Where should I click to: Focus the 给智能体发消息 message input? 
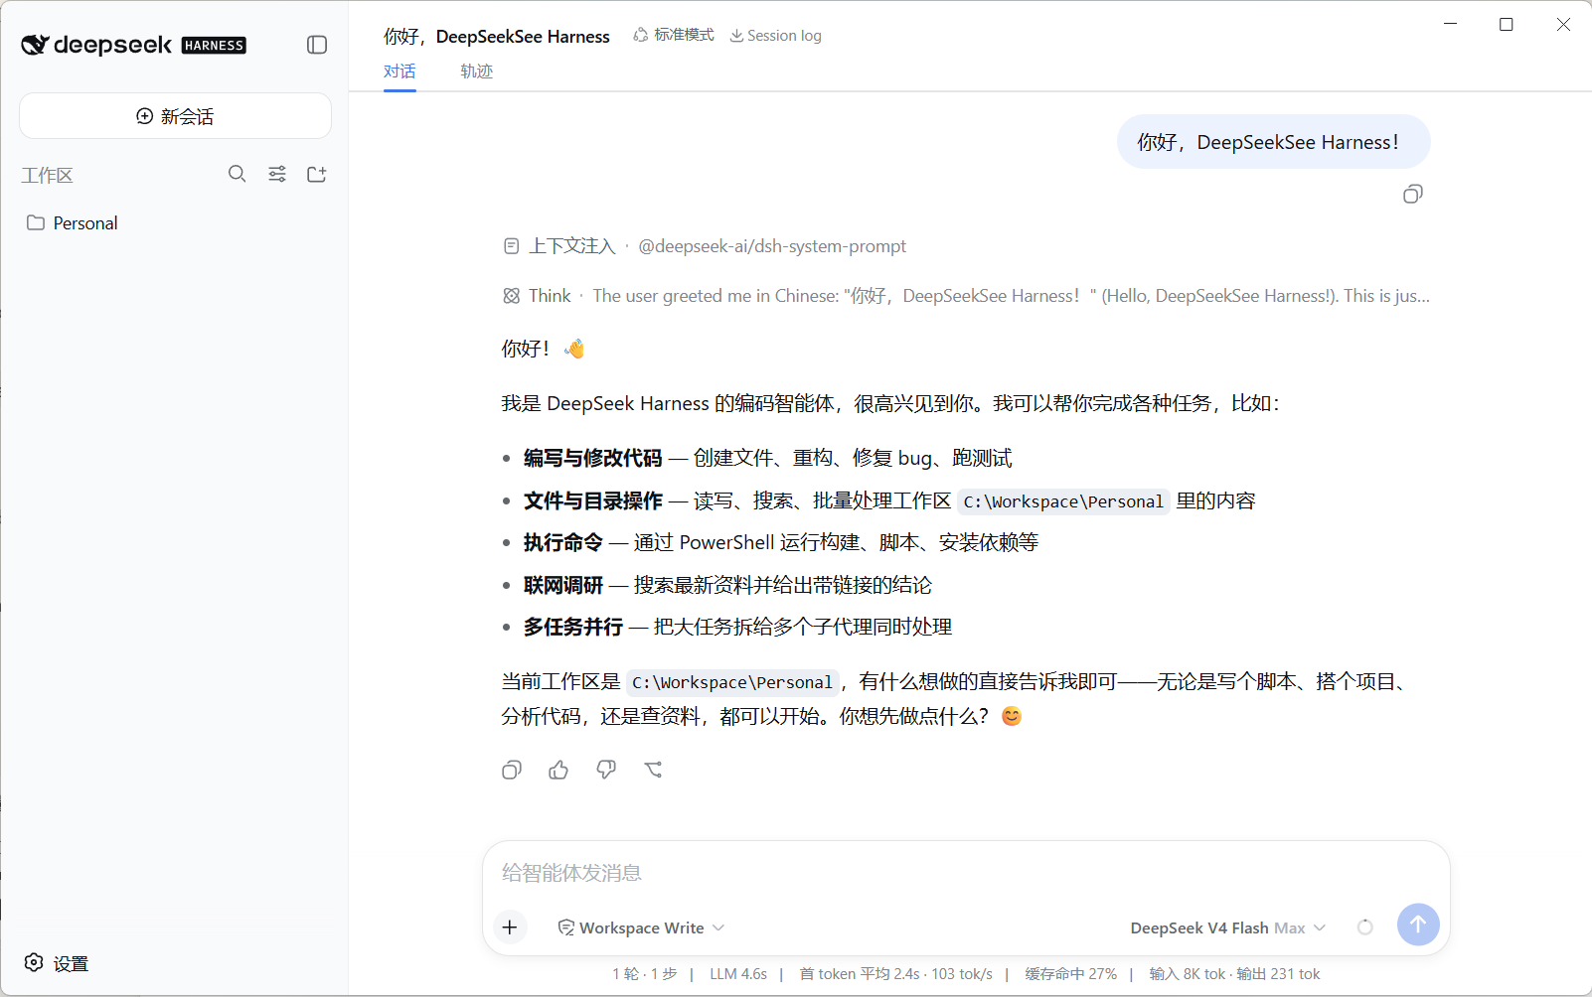pyautogui.click(x=966, y=873)
